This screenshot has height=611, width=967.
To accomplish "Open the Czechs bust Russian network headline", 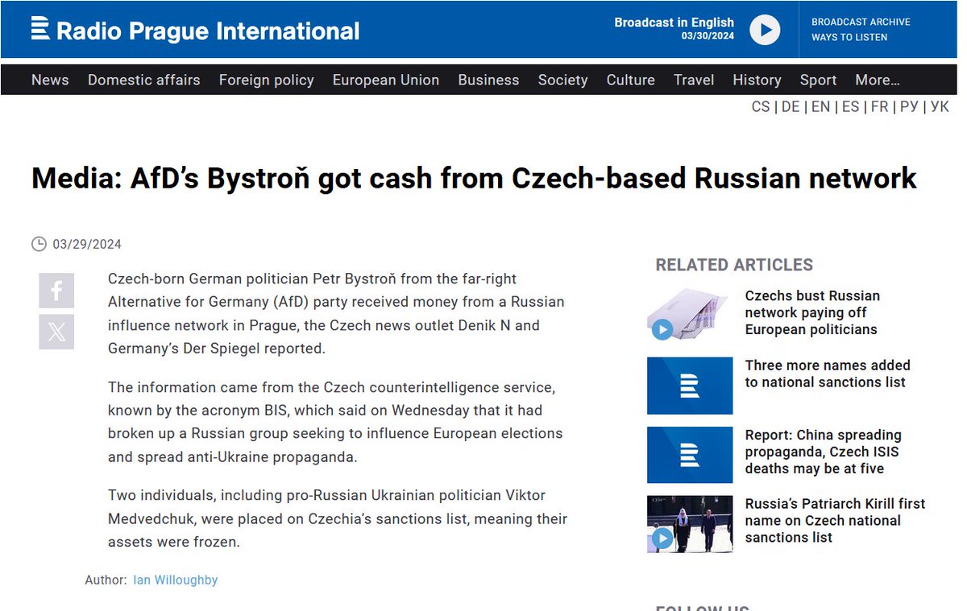I will (x=811, y=312).
